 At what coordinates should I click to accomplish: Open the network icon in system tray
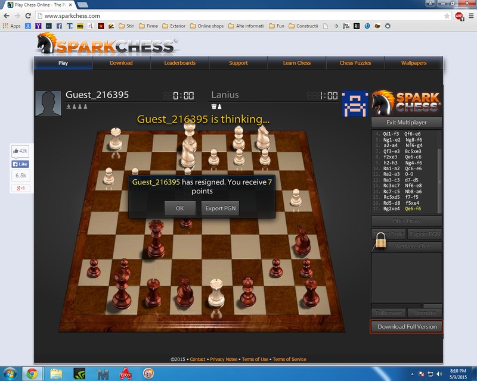(430, 374)
